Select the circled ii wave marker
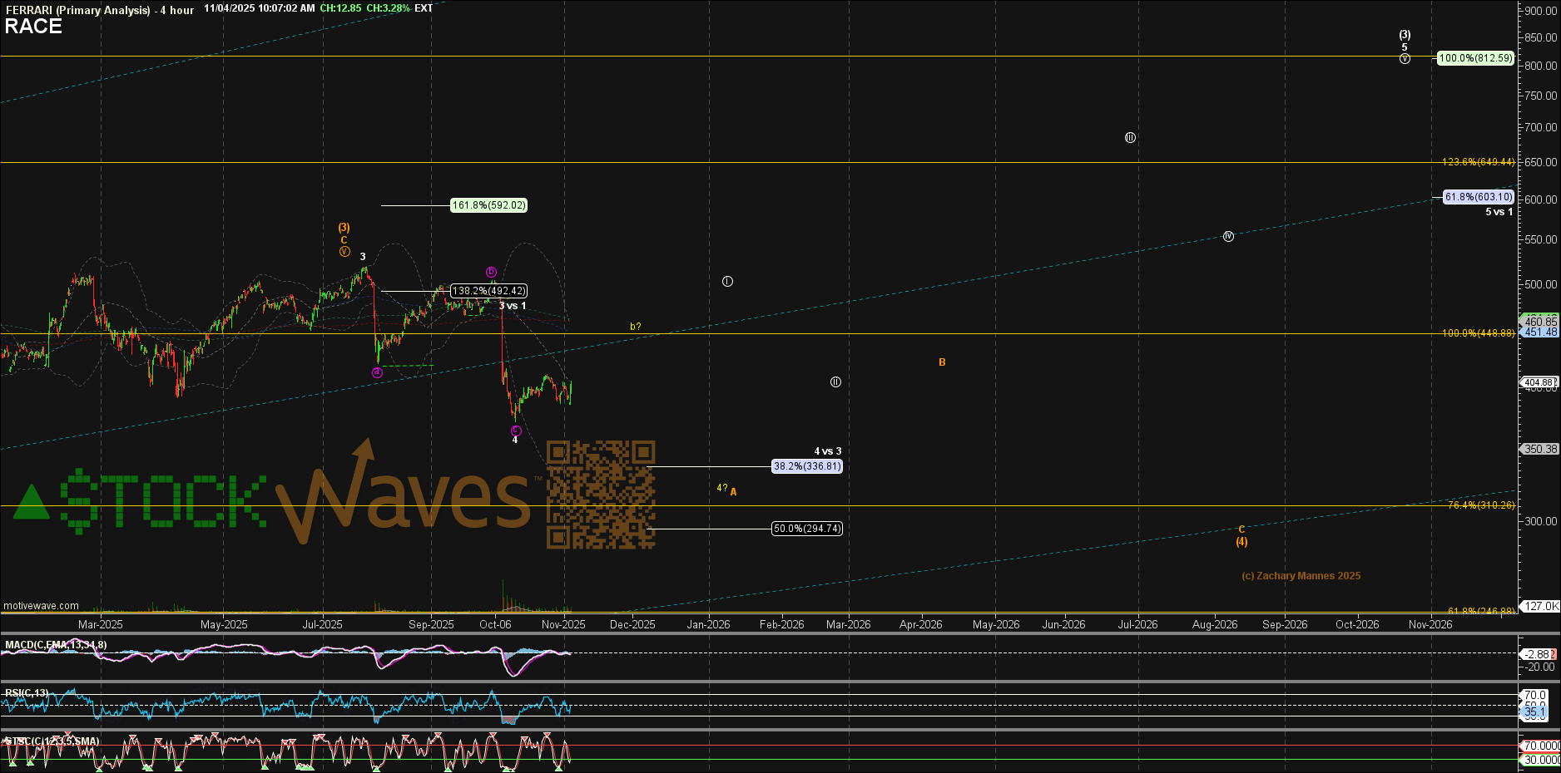 point(835,382)
